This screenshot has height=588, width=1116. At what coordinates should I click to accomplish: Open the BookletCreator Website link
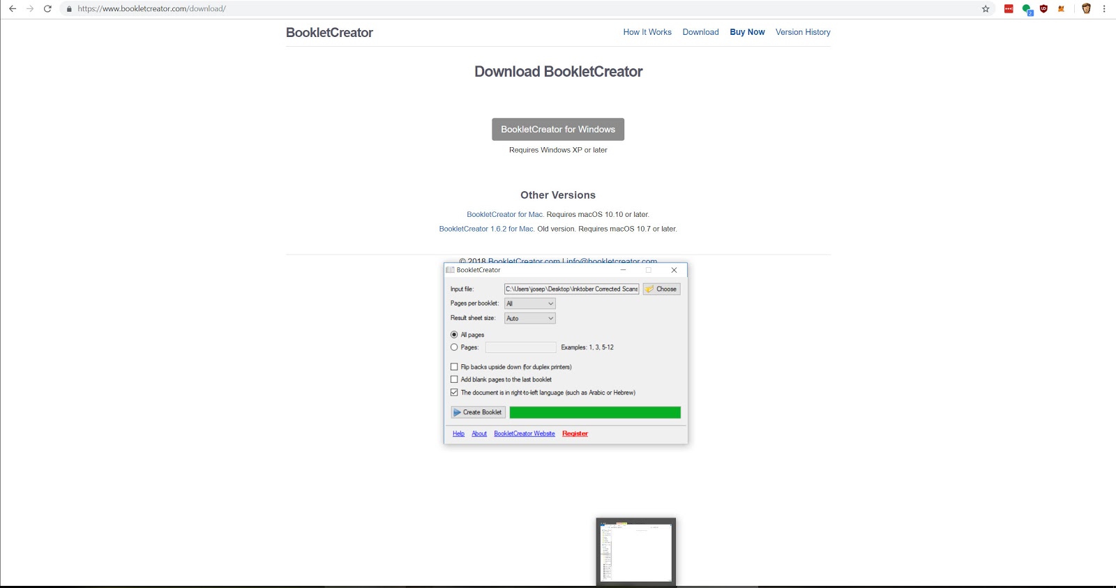525,434
